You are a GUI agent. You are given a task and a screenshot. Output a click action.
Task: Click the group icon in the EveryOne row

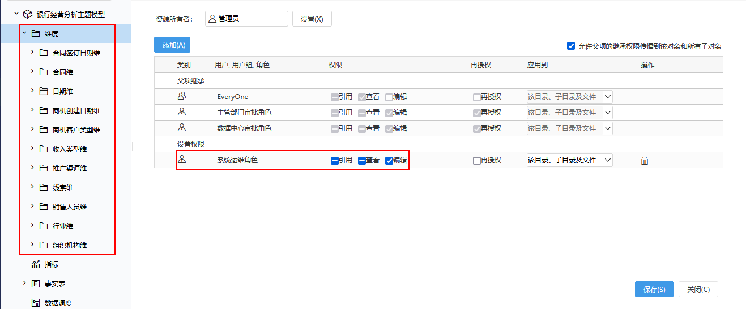click(x=182, y=96)
